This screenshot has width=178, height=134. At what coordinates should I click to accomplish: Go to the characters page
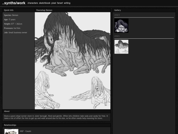pos(33,3)
